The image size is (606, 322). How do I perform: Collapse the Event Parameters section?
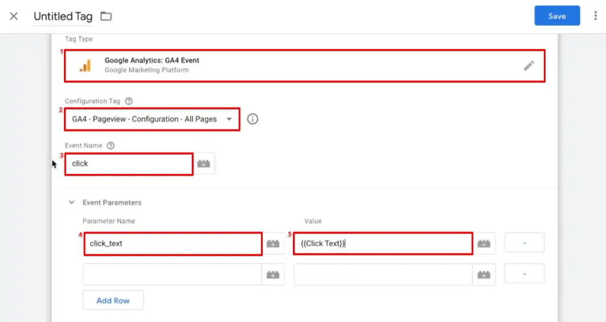pyautogui.click(x=72, y=202)
